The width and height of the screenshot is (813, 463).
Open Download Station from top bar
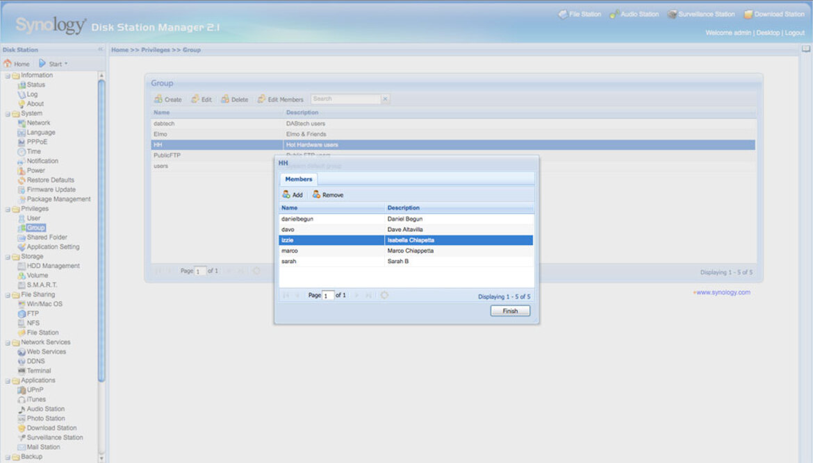click(x=774, y=15)
